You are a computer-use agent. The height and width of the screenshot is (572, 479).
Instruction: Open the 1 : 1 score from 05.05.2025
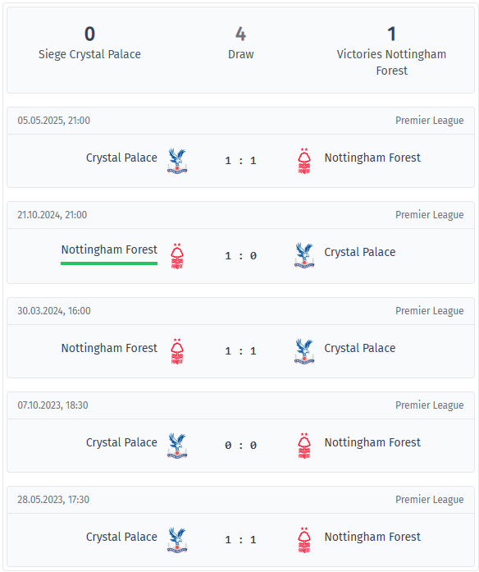(x=240, y=161)
